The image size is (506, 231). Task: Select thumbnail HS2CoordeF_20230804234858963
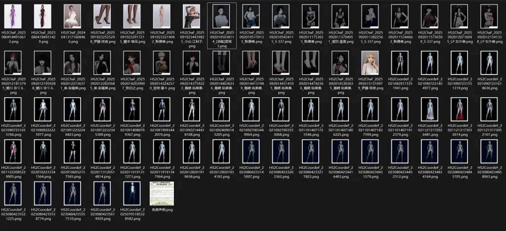click(489, 151)
